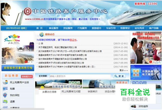The image size is (162, 110).
Task: Open 铁路货运 法律法规 banner
Action: click(106, 84)
